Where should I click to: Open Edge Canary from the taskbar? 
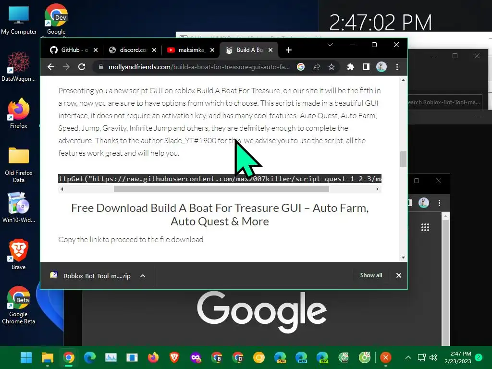280,357
